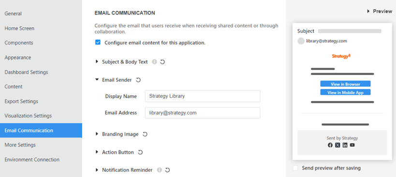The width and height of the screenshot is (396, 177).
Task: Reset the Email Sender settings
Action: point(138,80)
